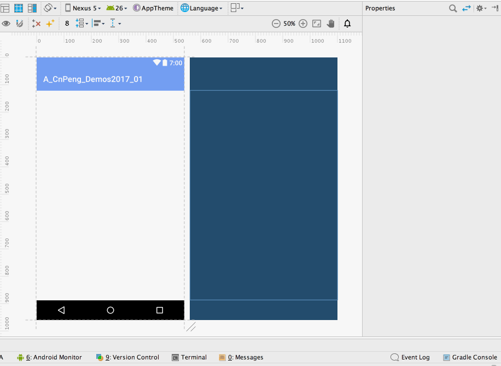Click the warnings bell icon
501x366 pixels.
tap(347, 24)
